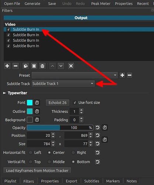The image size is (154, 185).
Task: Open the Preset dropdown list
Action: (x=75, y=75)
